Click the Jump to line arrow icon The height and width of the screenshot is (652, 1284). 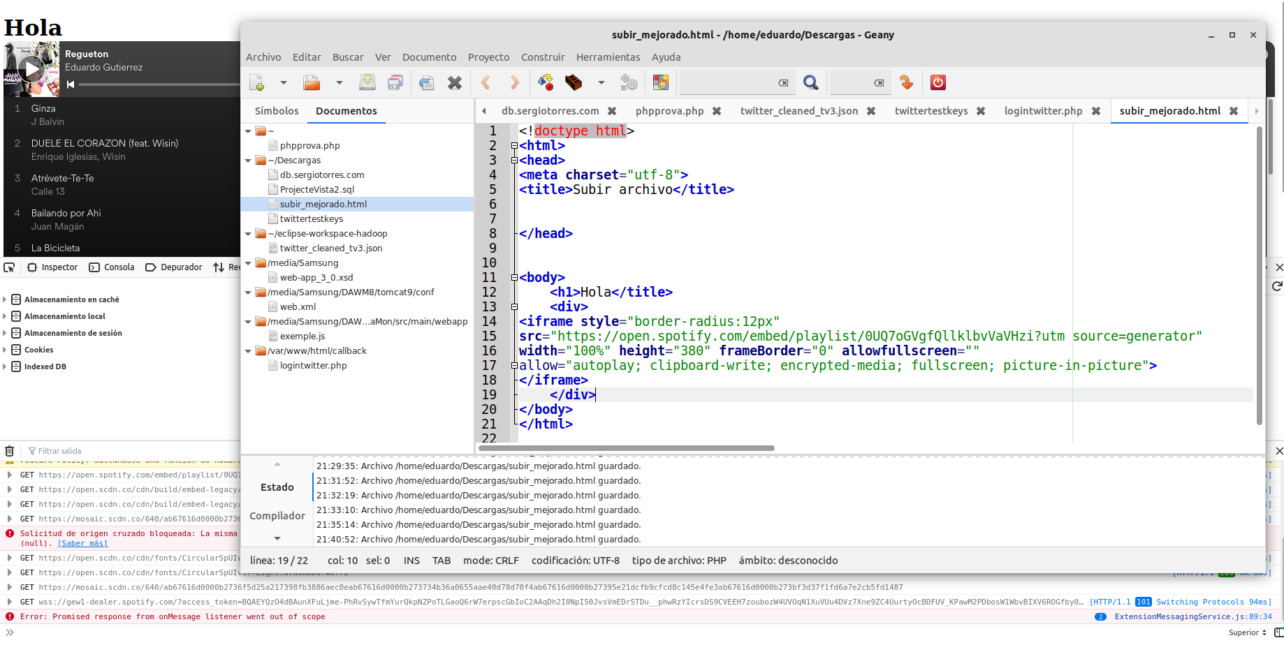pyautogui.click(x=907, y=82)
